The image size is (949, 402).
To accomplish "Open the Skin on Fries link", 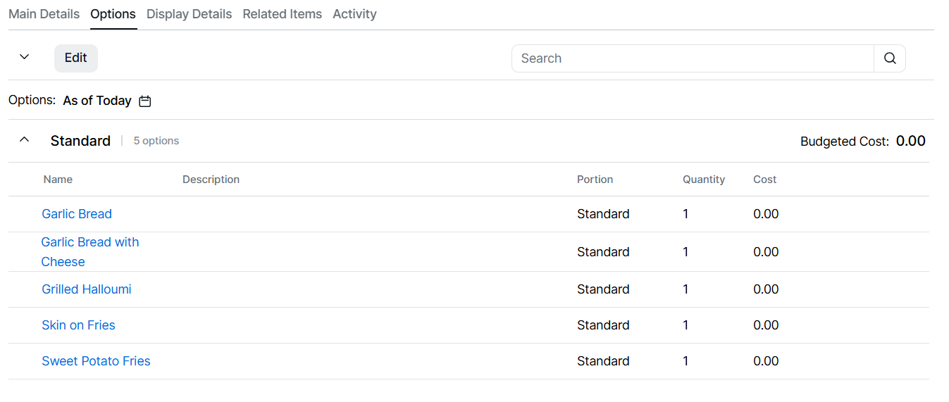I will tap(78, 325).
